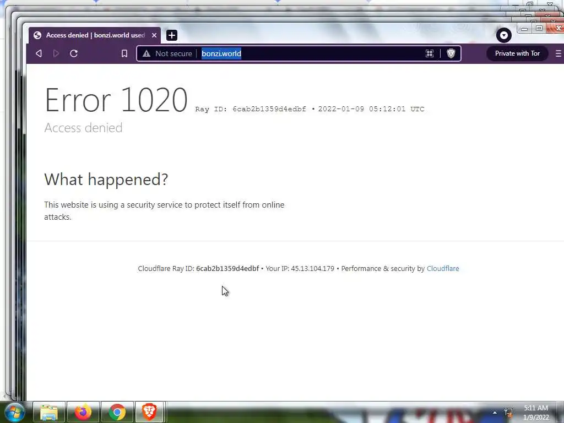Reload the bonzi.world page
564x423 pixels.
click(74, 53)
